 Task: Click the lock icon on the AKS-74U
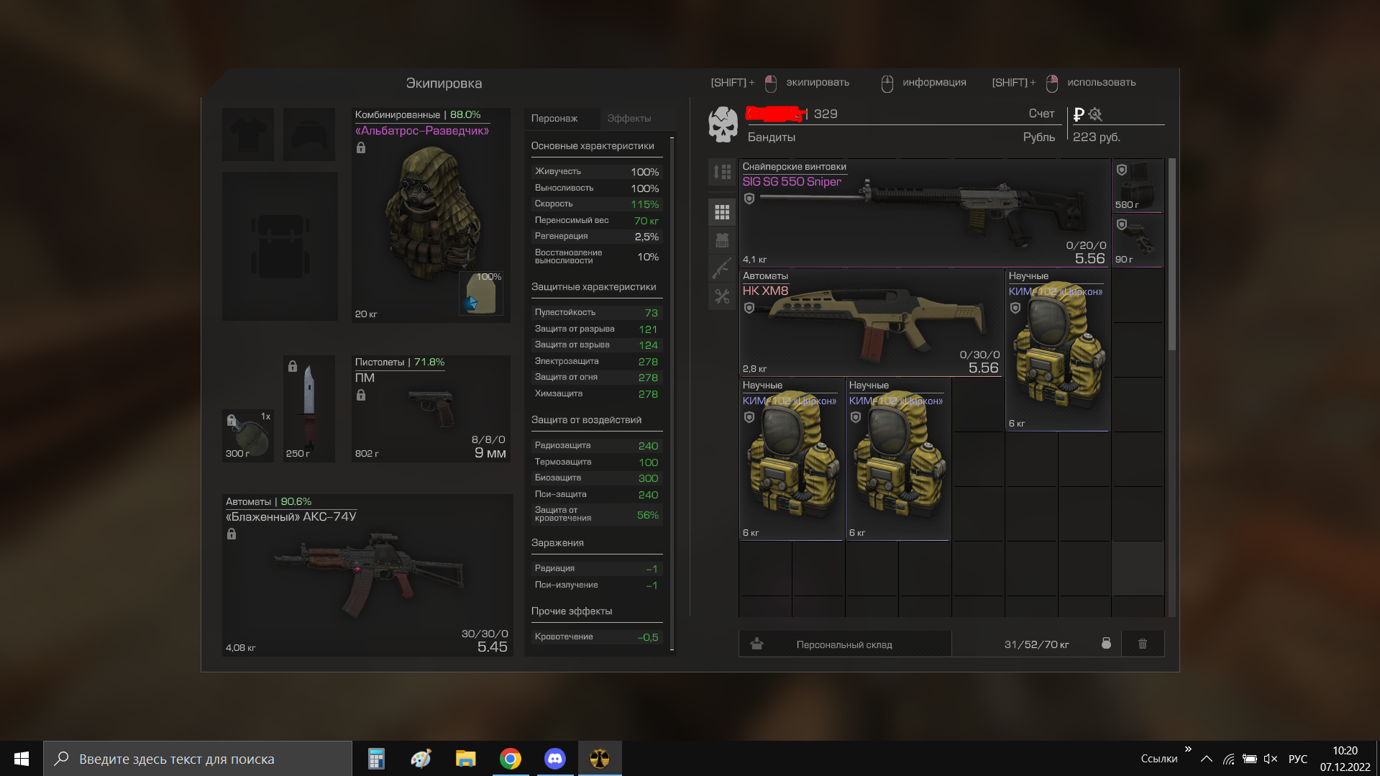pyautogui.click(x=232, y=534)
